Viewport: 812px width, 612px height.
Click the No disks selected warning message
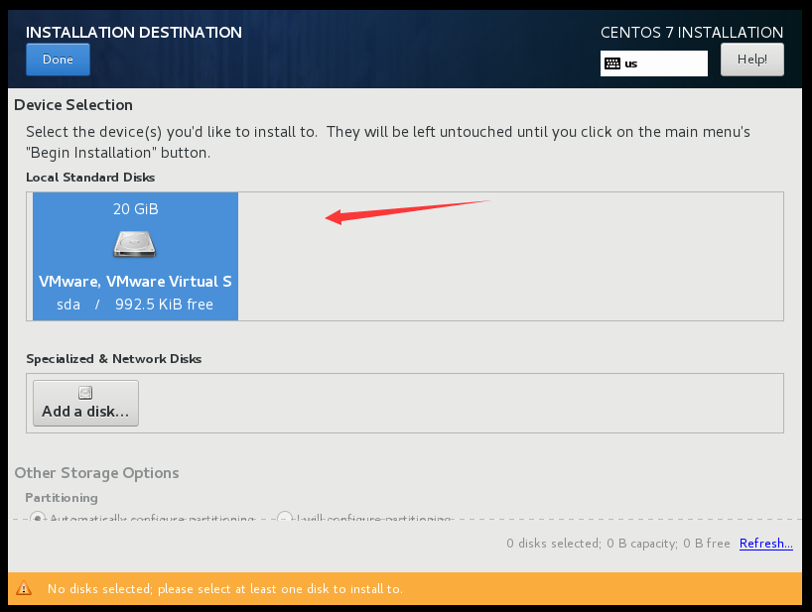pos(225,589)
